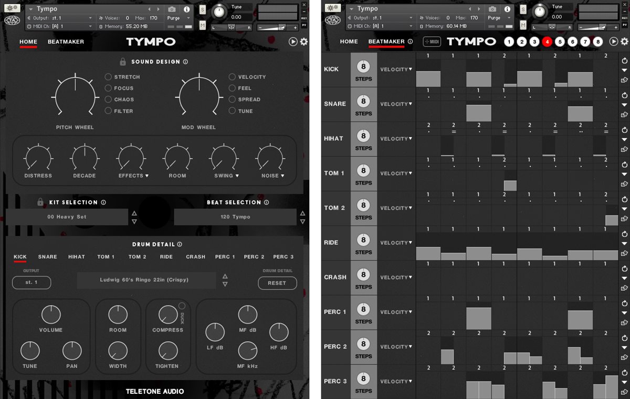
Task: Click the next kit down arrow in Kit Selection
Action: (134, 221)
